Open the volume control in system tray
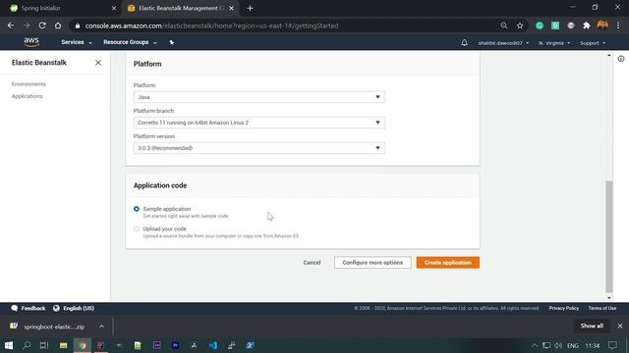Image resolution: width=629 pixels, height=353 pixels. coord(558,345)
